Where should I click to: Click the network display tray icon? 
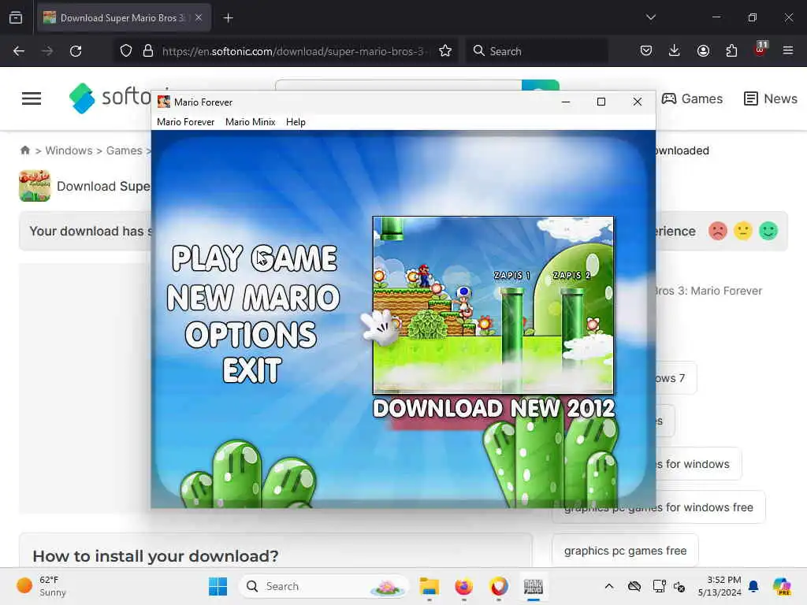point(659,586)
